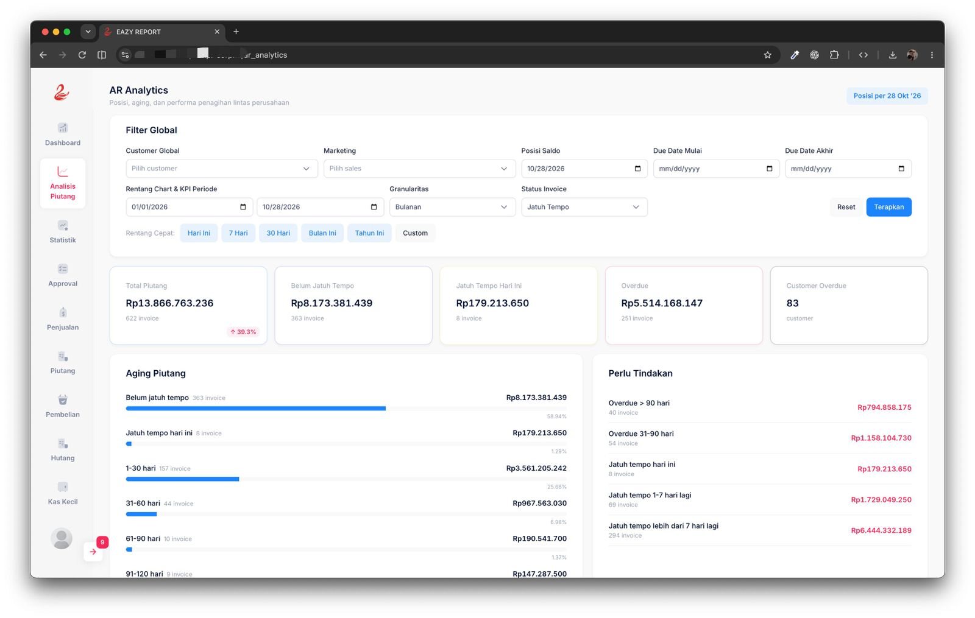
Task: Open Customer Global dropdown
Action: click(x=222, y=169)
